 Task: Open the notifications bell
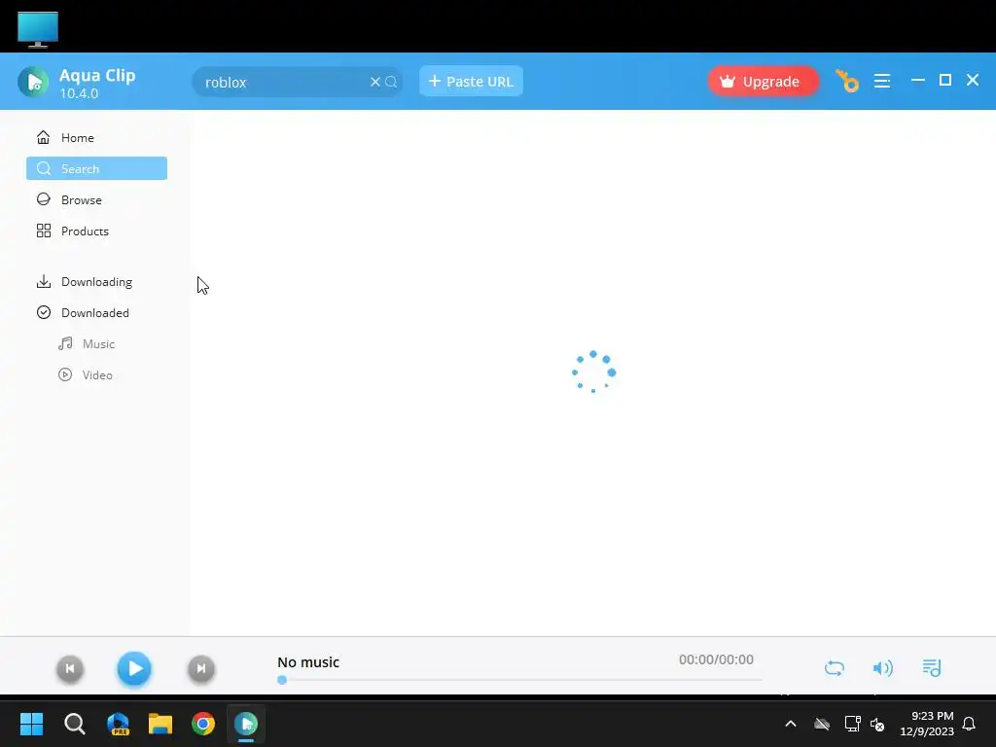pos(969,724)
